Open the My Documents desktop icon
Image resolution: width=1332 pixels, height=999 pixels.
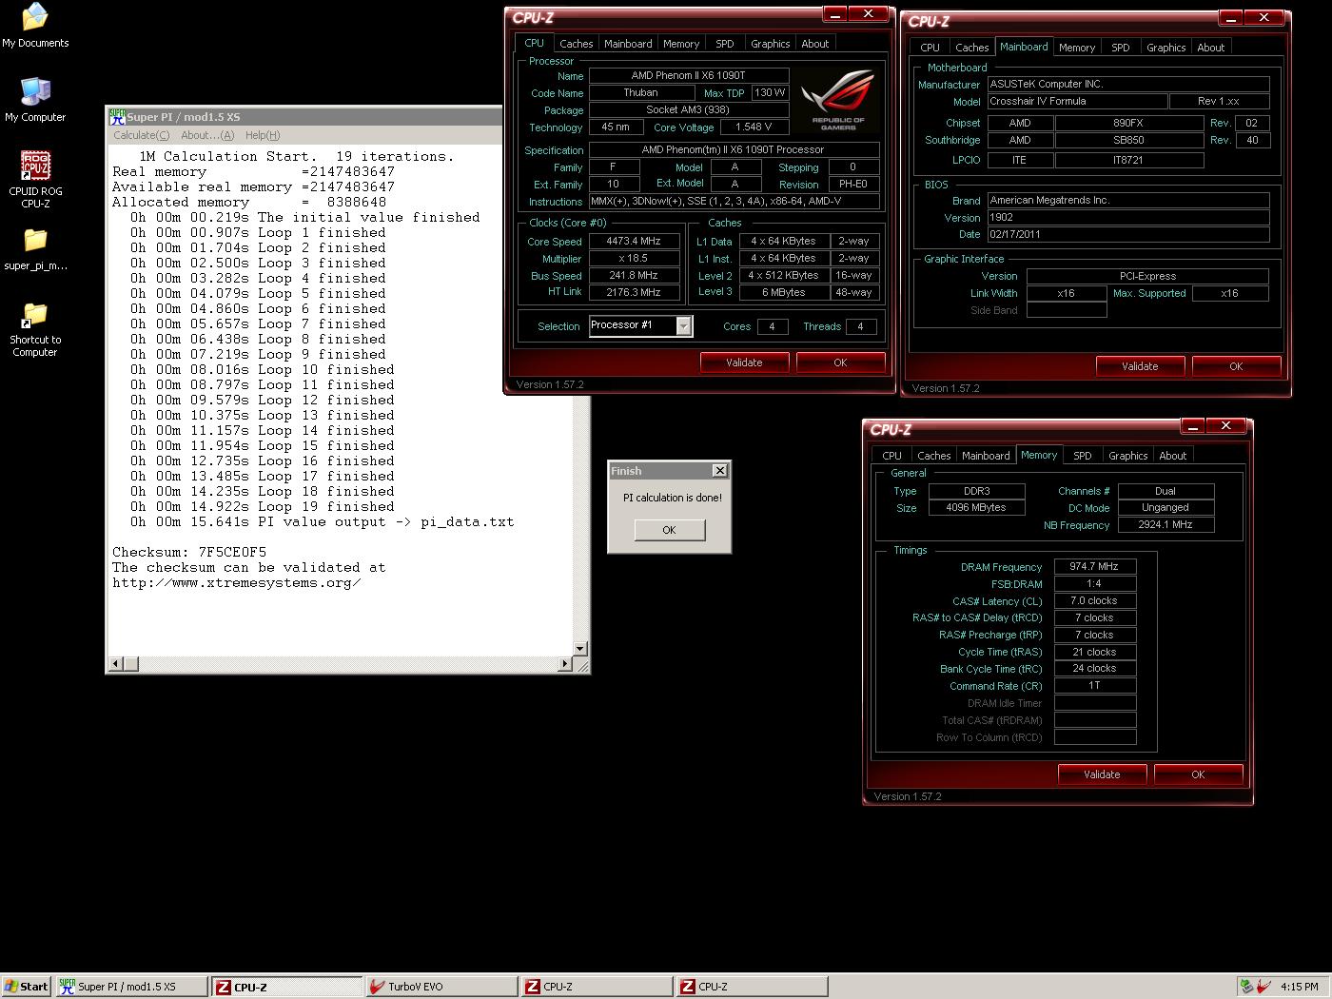35,26
